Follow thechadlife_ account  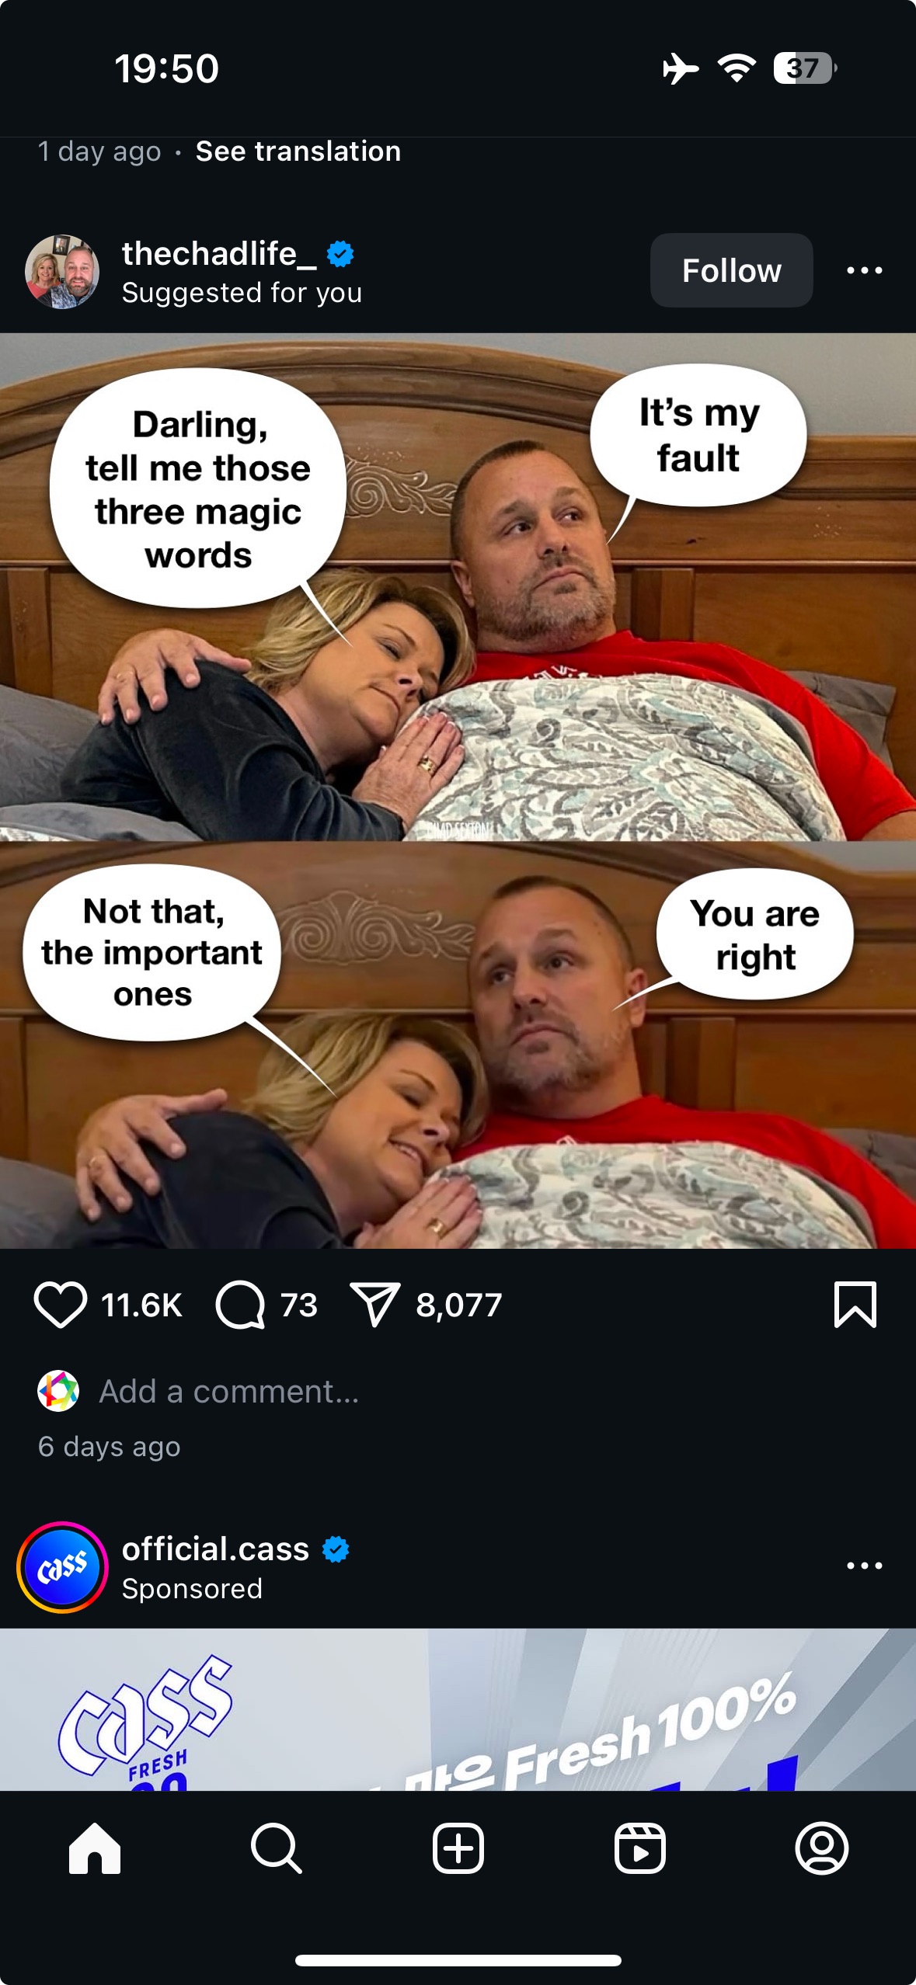click(731, 270)
